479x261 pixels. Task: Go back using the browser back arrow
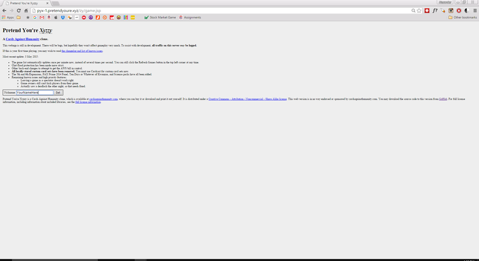[x=4, y=11]
